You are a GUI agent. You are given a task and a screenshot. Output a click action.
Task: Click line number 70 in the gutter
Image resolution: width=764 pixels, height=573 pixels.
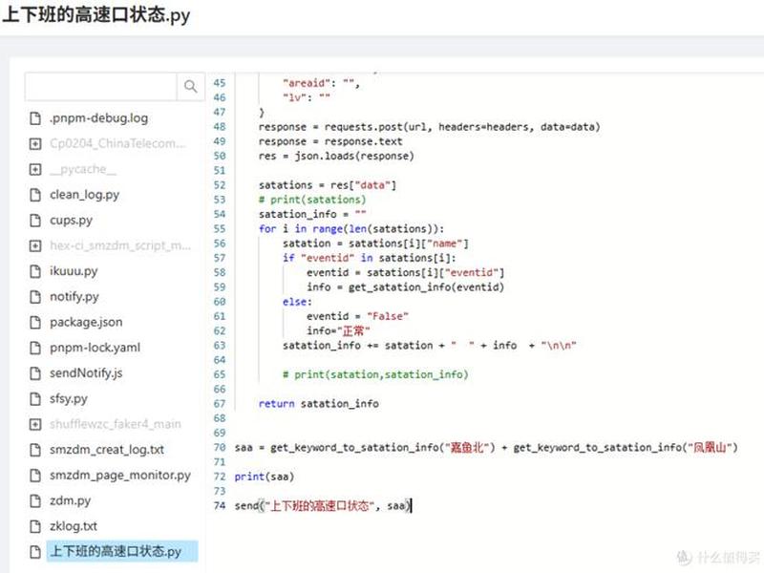point(220,447)
